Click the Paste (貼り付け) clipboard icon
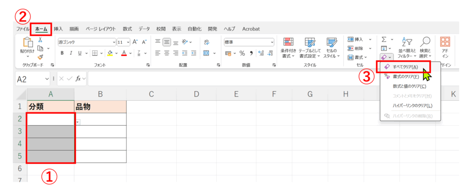This screenshot has height=196, width=474. 27,43
